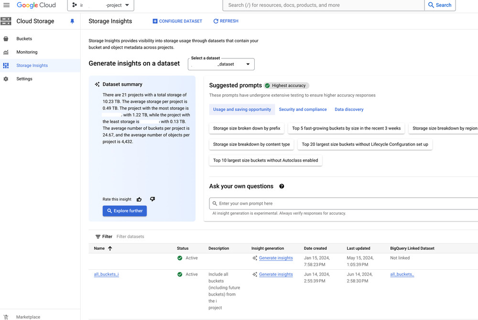Click the thumbs down rating icon

click(152, 199)
